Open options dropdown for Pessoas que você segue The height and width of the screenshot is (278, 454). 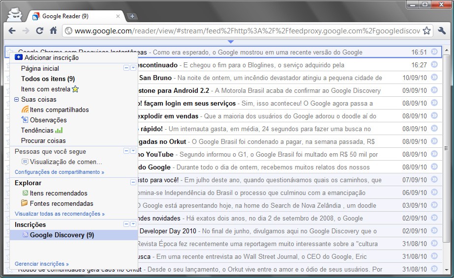click(133, 151)
